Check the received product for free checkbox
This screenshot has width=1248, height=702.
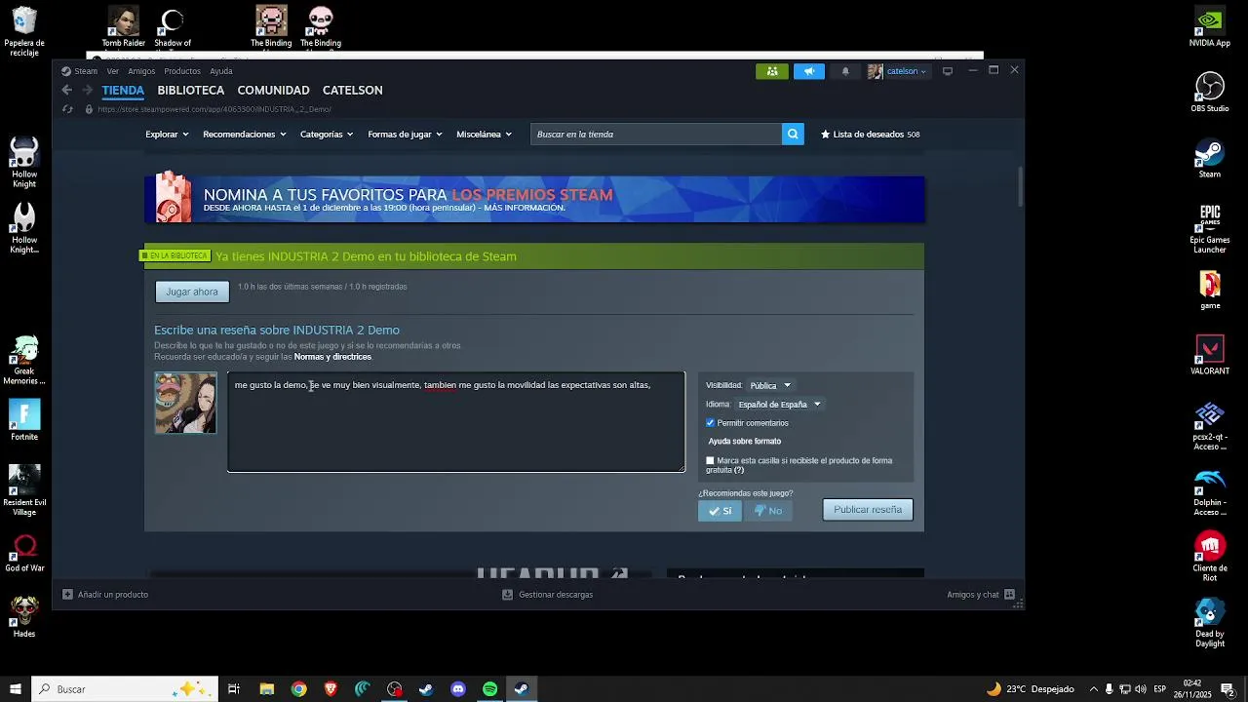(710, 460)
